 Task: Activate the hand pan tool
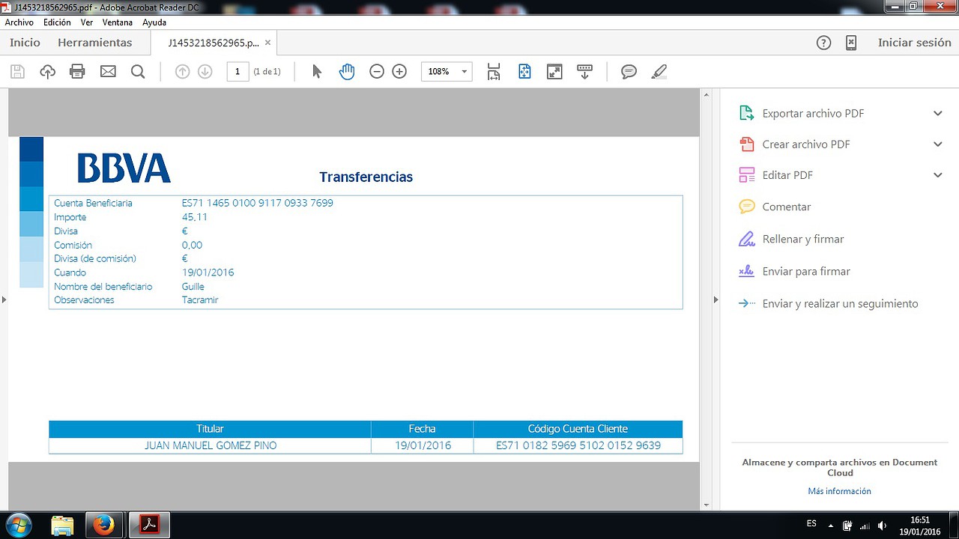346,72
